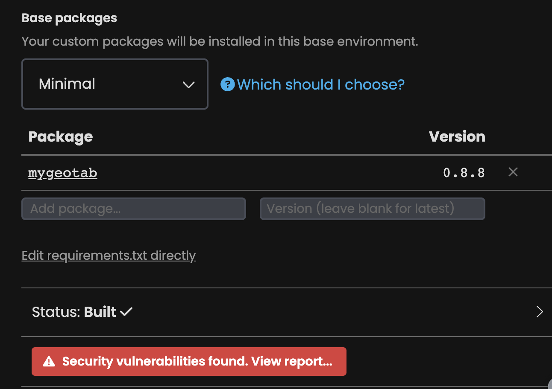The image size is (552, 389).
Task: Click the checkmark icon next to Built
Action: pyautogui.click(x=126, y=312)
